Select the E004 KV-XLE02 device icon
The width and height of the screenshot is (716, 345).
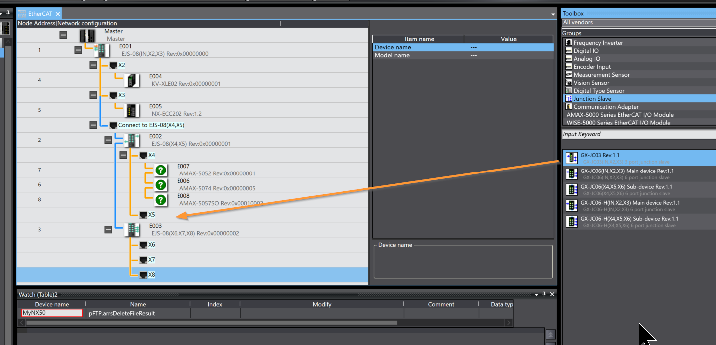tap(132, 80)
